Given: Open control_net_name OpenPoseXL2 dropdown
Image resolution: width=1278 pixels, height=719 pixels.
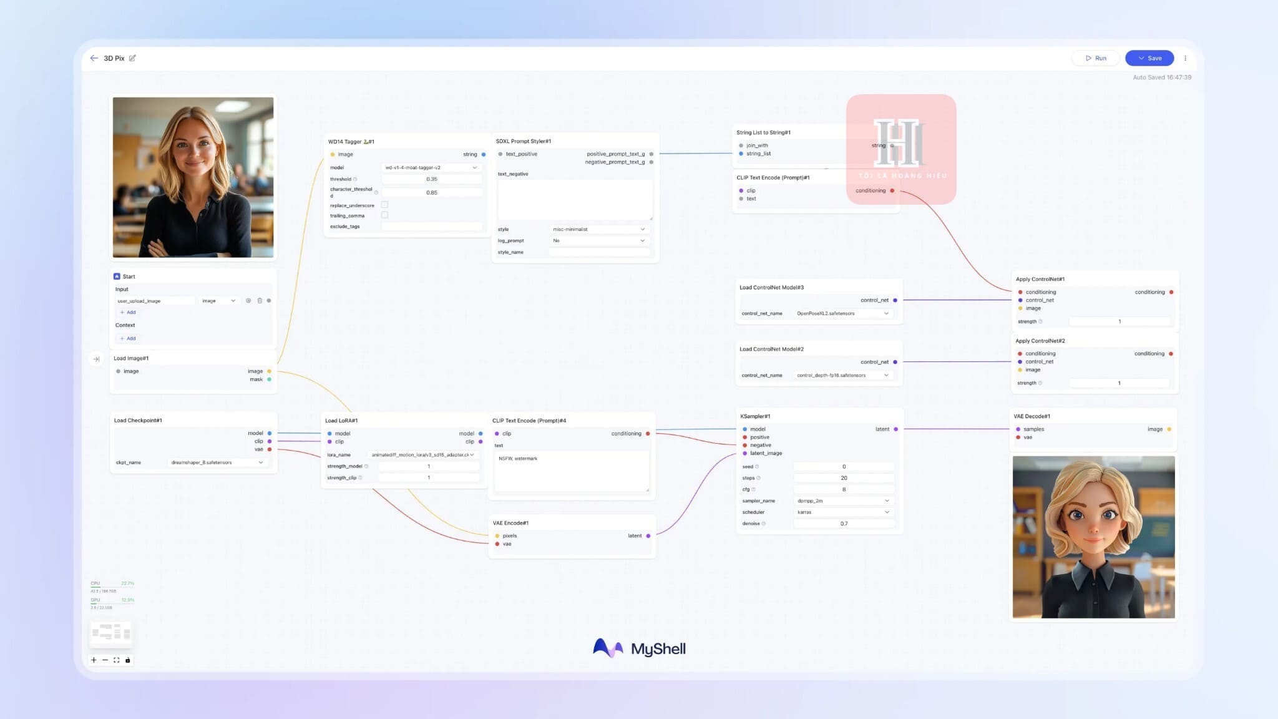Looking at the screenshot, I should coord(842,313).
